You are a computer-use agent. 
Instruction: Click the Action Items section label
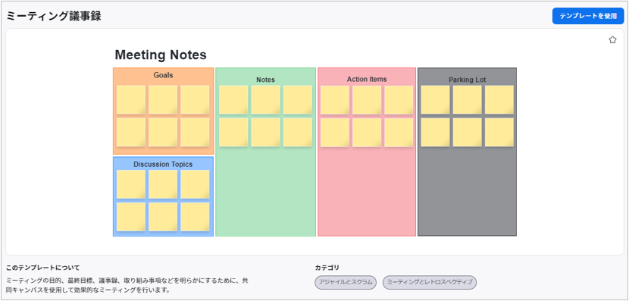tap(367, 79)
